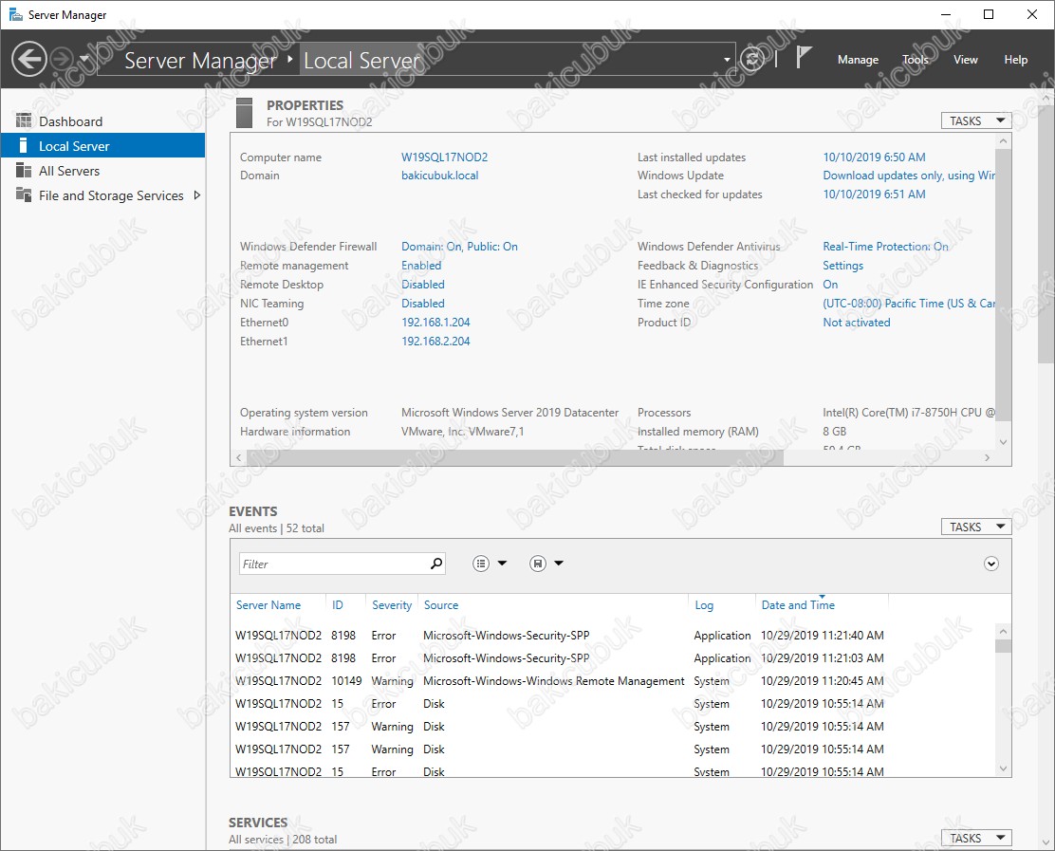Image resolution: width=1055 pixels, height=851 pixels.
Task: Sort events by ID column
Action: click(x=338, y=605)
